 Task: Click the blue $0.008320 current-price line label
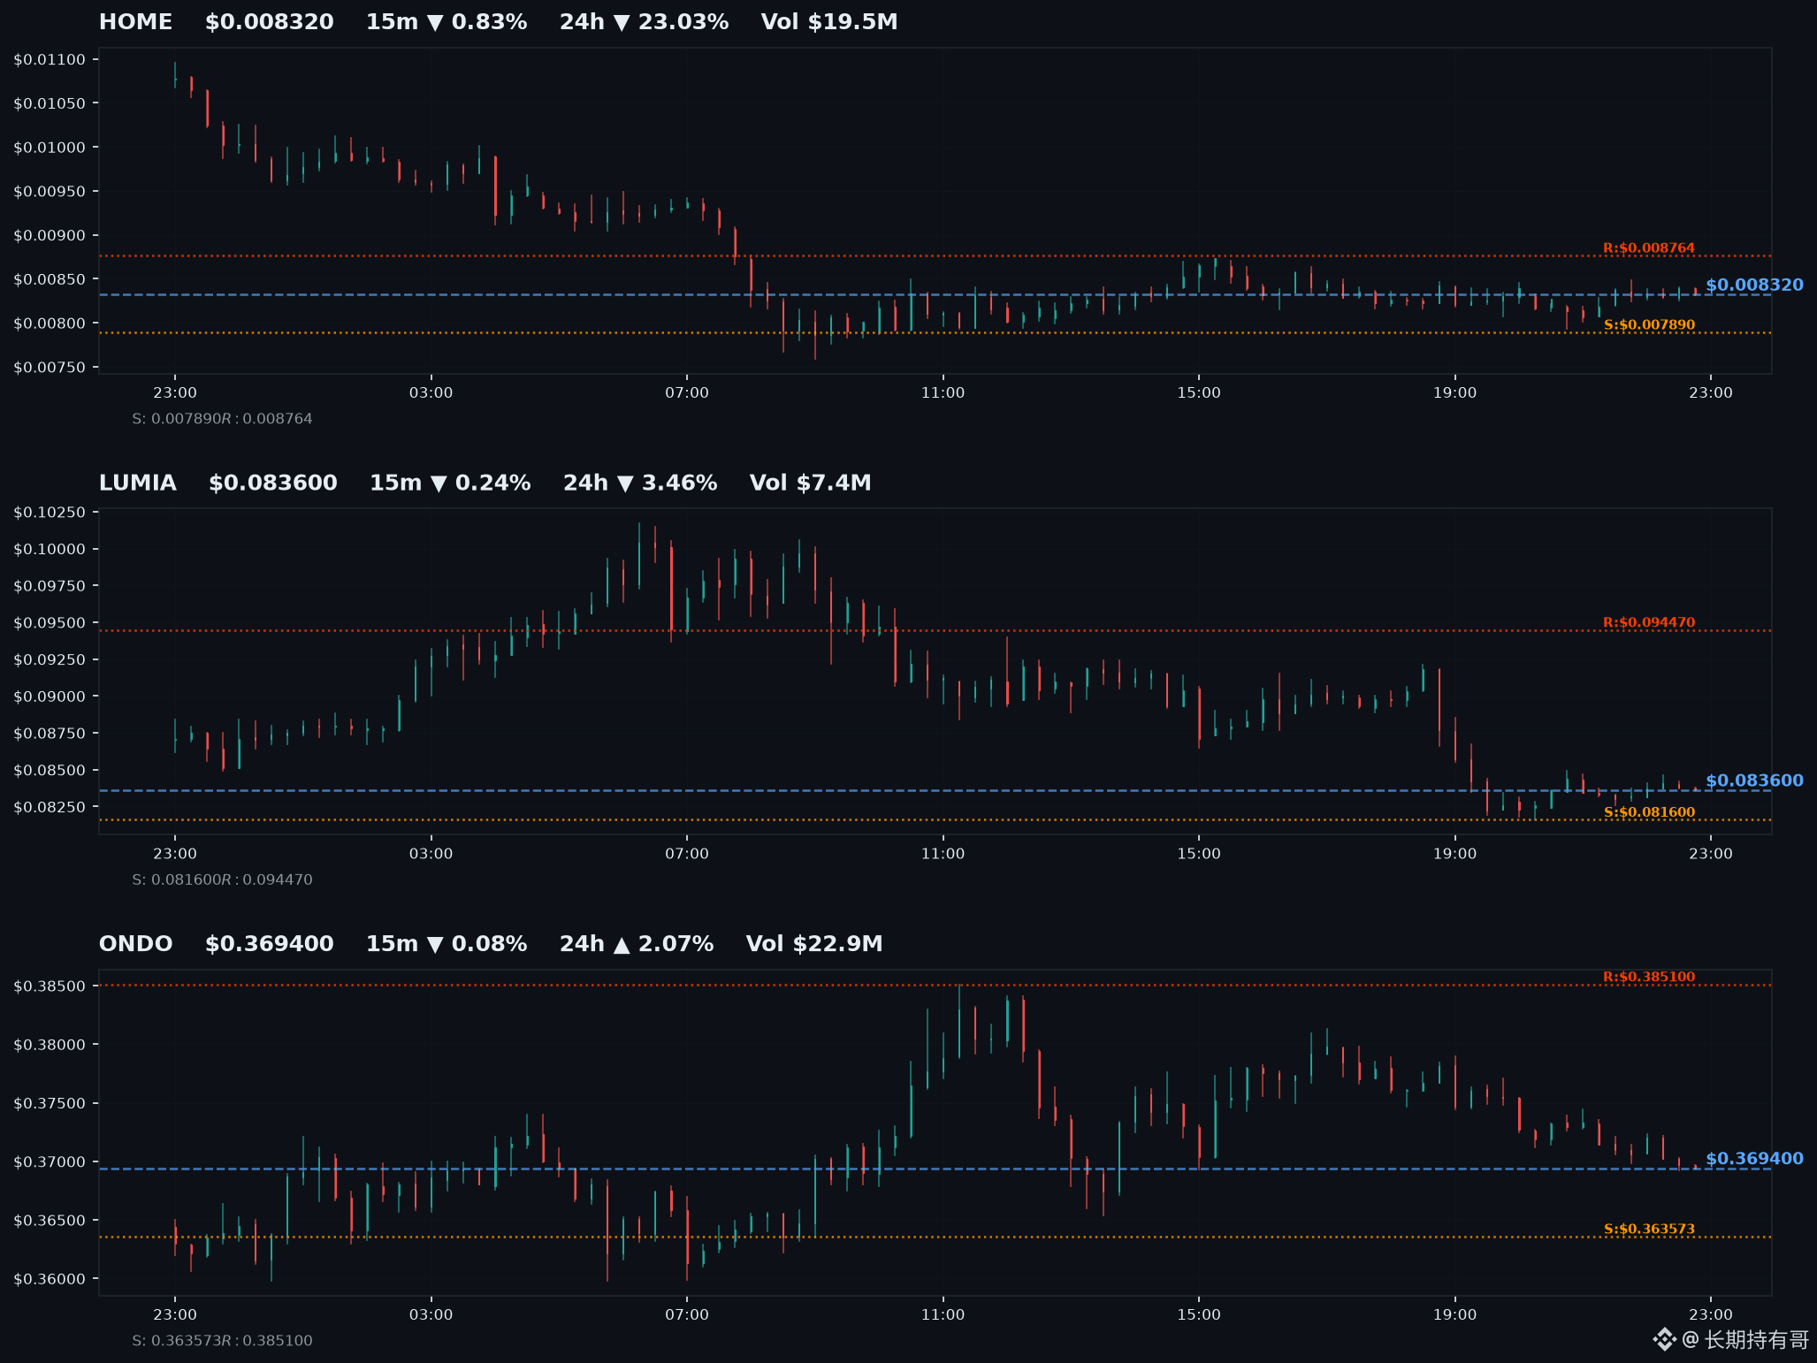[1754, 286]
